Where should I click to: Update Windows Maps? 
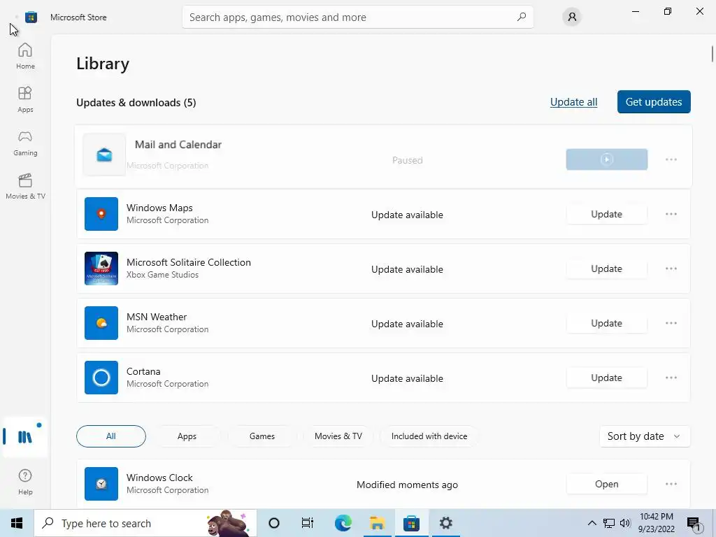pyautogui.click(x=606, y=214)
